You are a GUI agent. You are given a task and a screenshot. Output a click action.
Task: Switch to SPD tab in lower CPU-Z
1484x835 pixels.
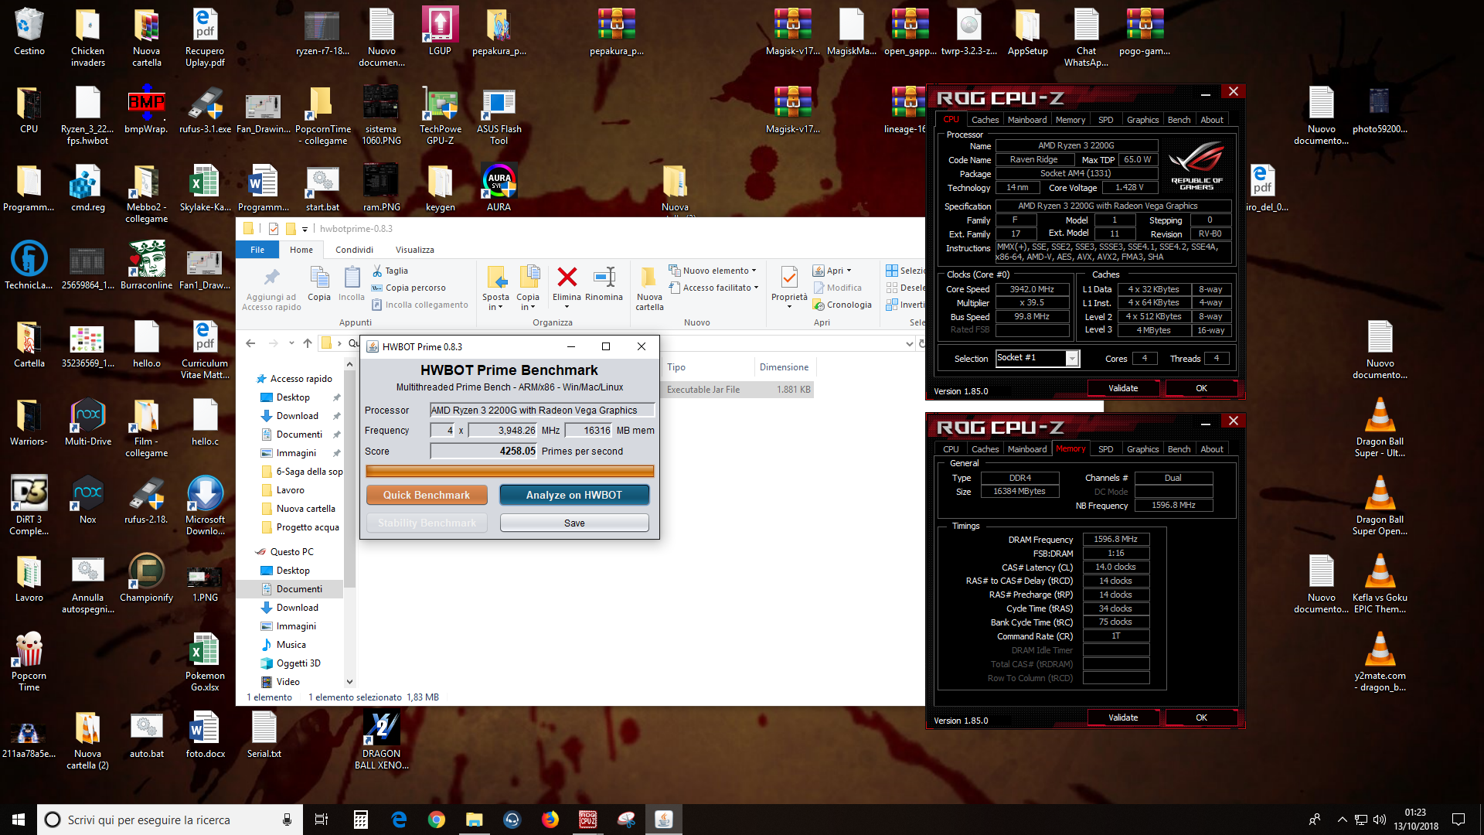coord(1105,449)
